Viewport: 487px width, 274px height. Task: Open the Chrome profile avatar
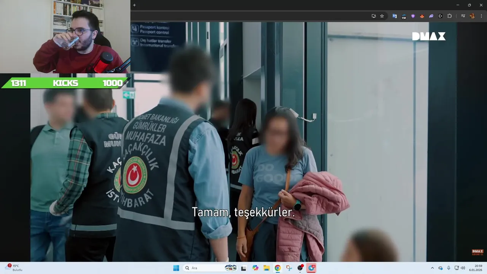tap(472, 16)
